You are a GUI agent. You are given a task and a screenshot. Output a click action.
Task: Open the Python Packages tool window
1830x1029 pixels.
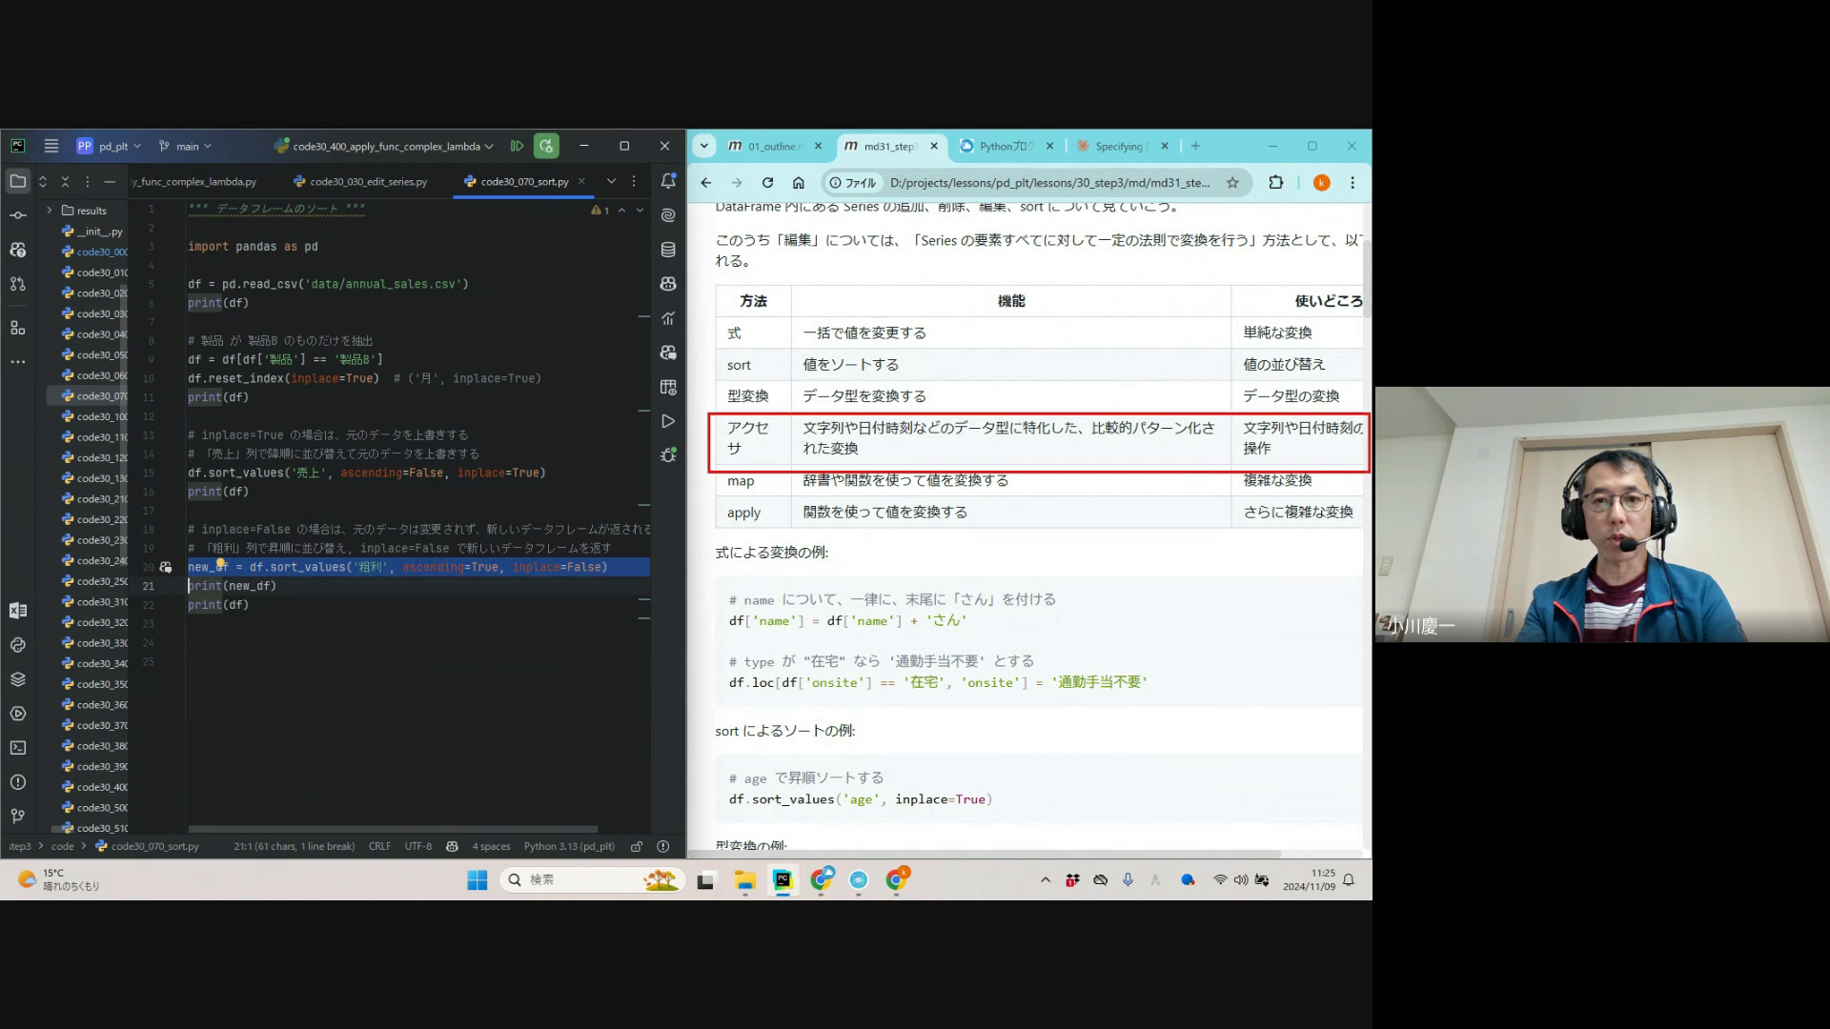tap(18, 679)
